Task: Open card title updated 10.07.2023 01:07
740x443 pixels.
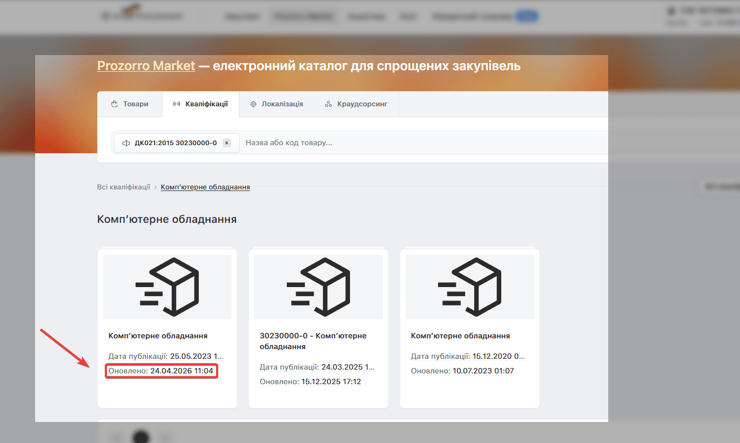Action: pos(461,336)
